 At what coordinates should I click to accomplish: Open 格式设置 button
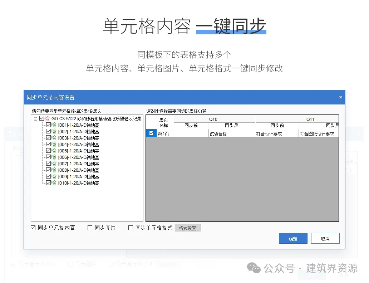[188, 228]
